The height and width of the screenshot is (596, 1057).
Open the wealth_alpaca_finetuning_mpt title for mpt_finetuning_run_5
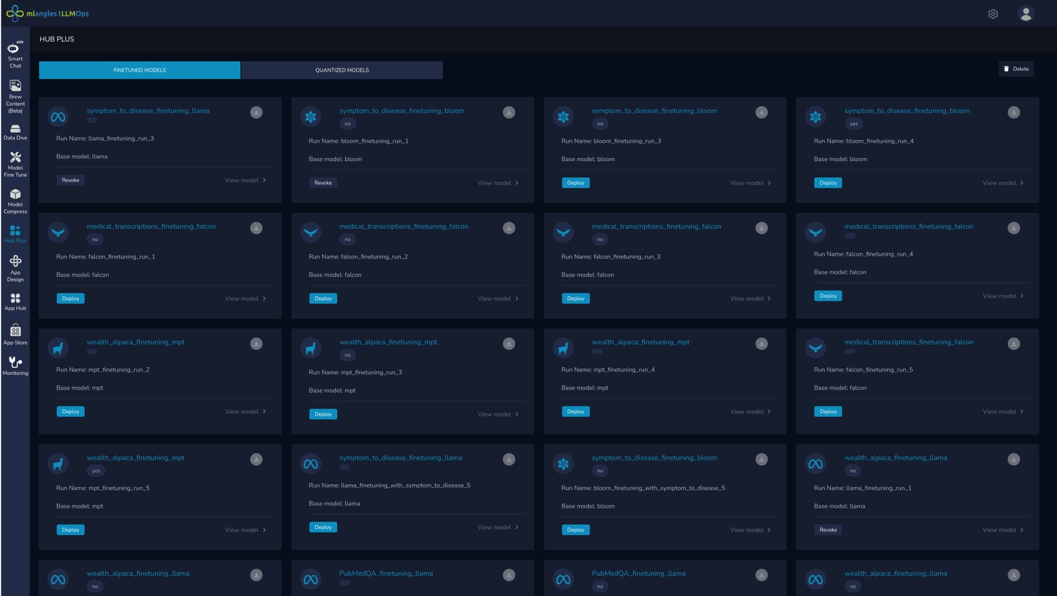click(136, 458)
